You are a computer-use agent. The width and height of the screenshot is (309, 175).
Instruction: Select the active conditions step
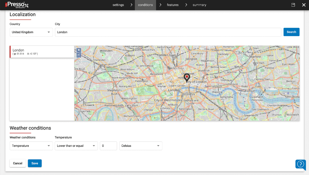(145, 5)
